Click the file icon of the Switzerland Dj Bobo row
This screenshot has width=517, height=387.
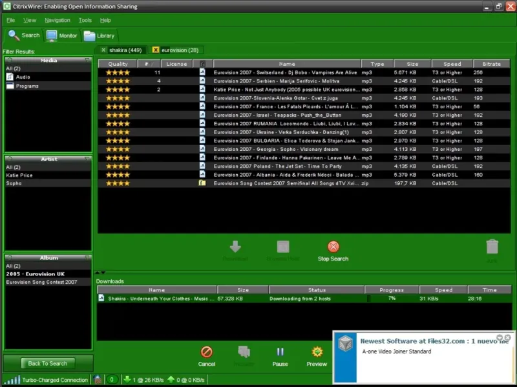(202, 72)
